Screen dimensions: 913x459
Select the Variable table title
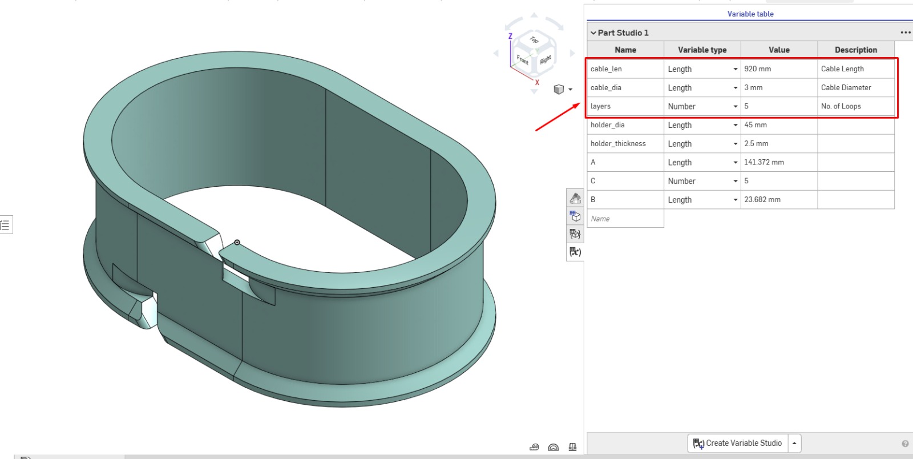pos(750,14)
